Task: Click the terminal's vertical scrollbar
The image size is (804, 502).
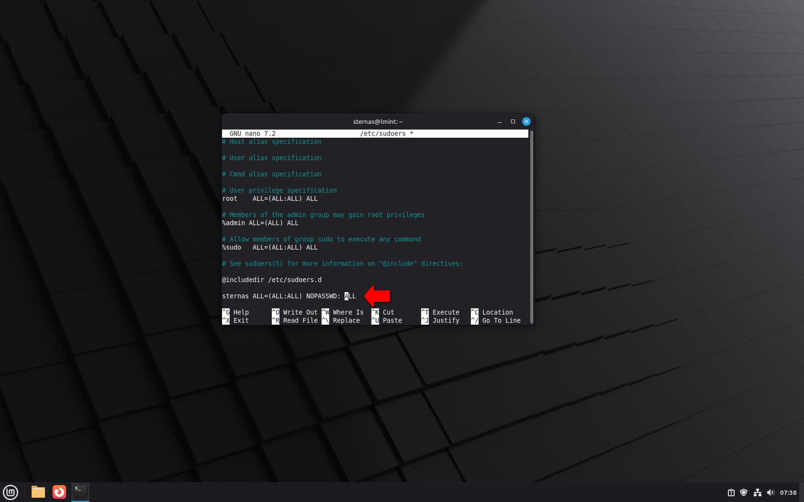Action: (531, 227)
